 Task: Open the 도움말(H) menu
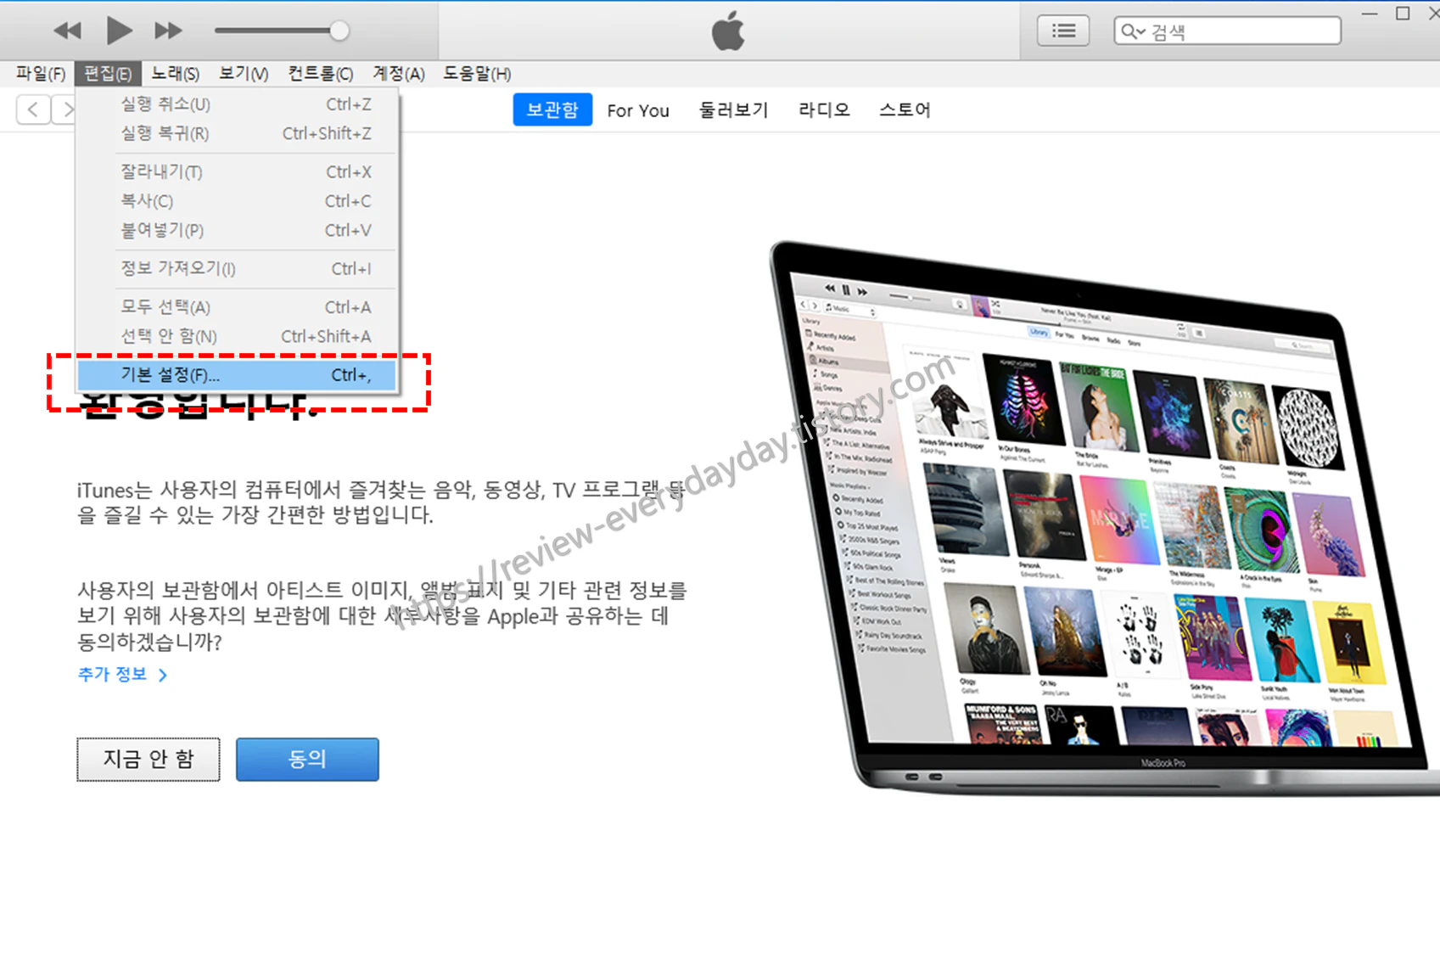[477, 74]
